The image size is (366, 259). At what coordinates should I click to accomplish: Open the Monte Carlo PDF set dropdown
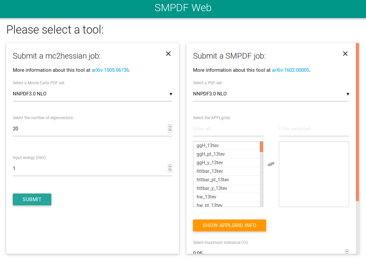click(92, 94)
